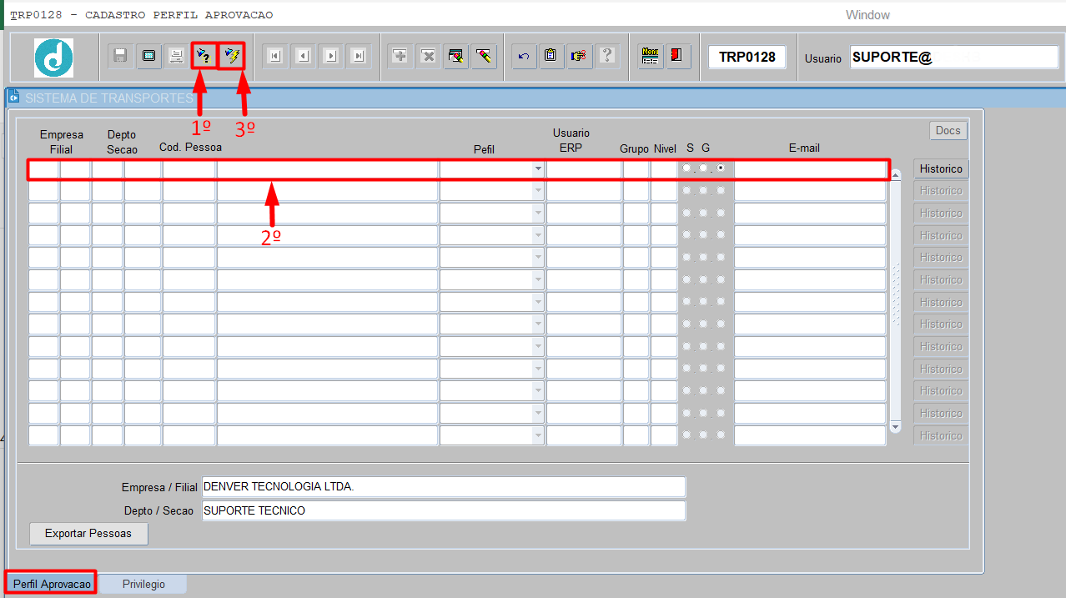Insert a new record with plus icon
The image size is (1066, 598).
(x=400, y=56)
